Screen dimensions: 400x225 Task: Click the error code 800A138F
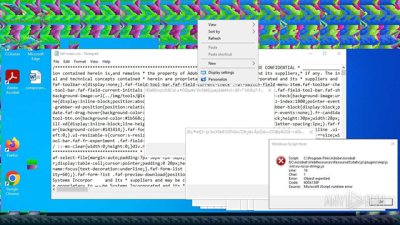312,182
